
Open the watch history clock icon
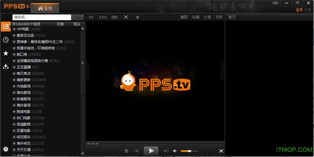pyautogui.click(x=5, y=40)
